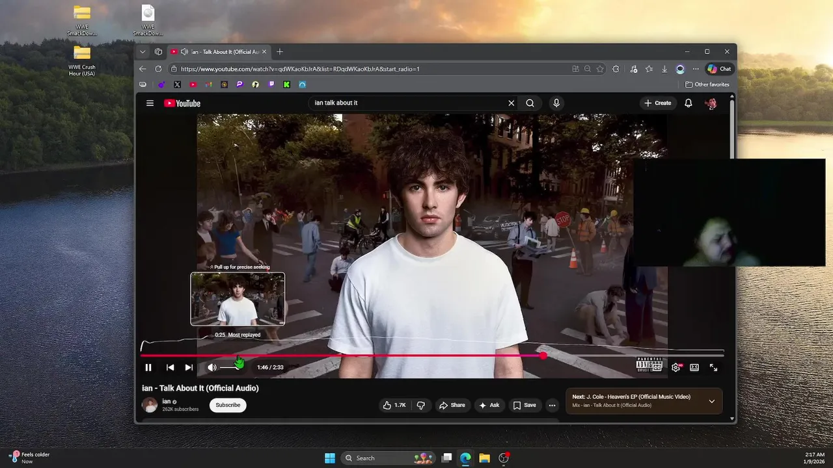Screen dimensions: 833x468
Task: Open the zoom indicator in address bar
Action: point(588,69)
